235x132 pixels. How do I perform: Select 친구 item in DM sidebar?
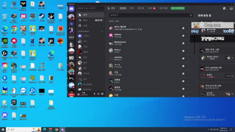(91, 15)
